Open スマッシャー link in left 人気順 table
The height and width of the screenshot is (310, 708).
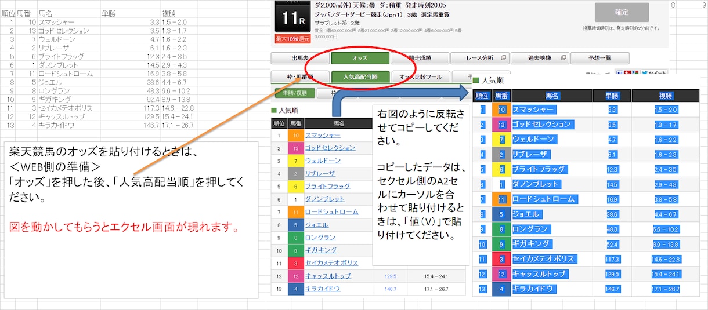pos(322,135)
